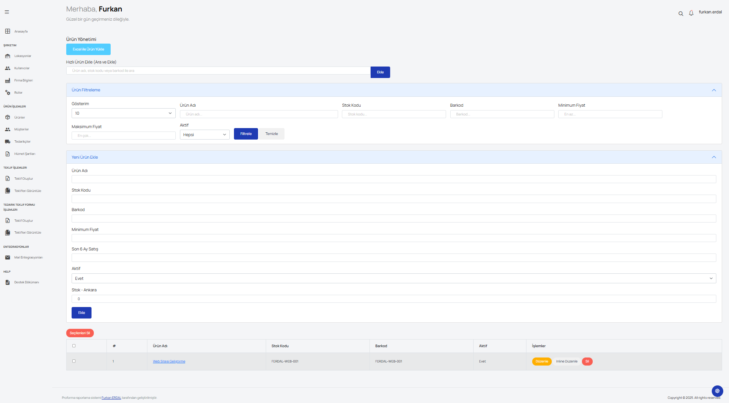Open the search magnifier icon
This screenshot has height=403, width=729.
coord(681,13)
